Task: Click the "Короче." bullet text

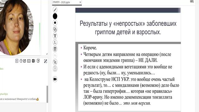Action: tap(90, 48)
